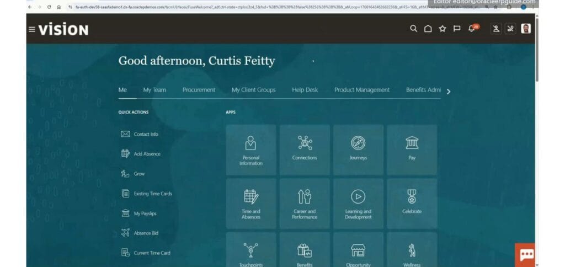565x267 pixels.
Task: Launch the Connections app tile
Action: (305, 150)
